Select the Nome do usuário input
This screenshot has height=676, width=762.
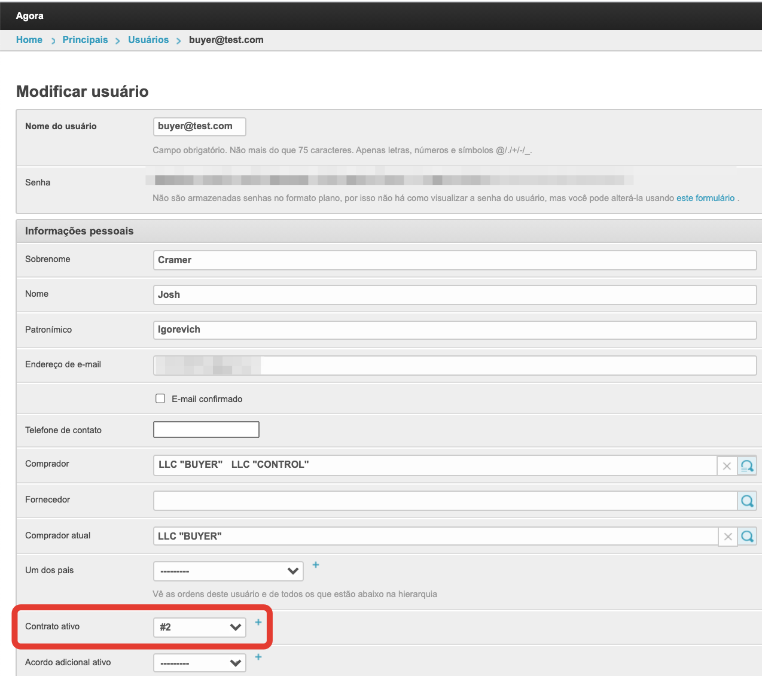(x=199, y=126)
